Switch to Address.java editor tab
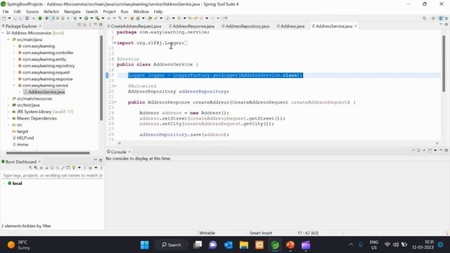 coord(292,26)
